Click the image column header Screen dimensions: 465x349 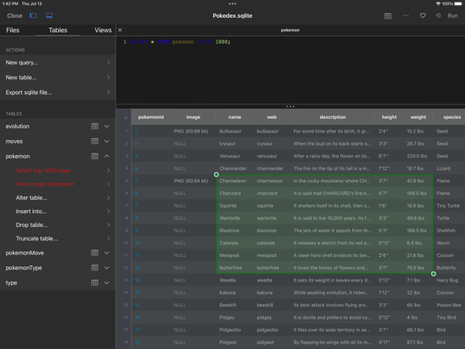[x=193, y=117]
